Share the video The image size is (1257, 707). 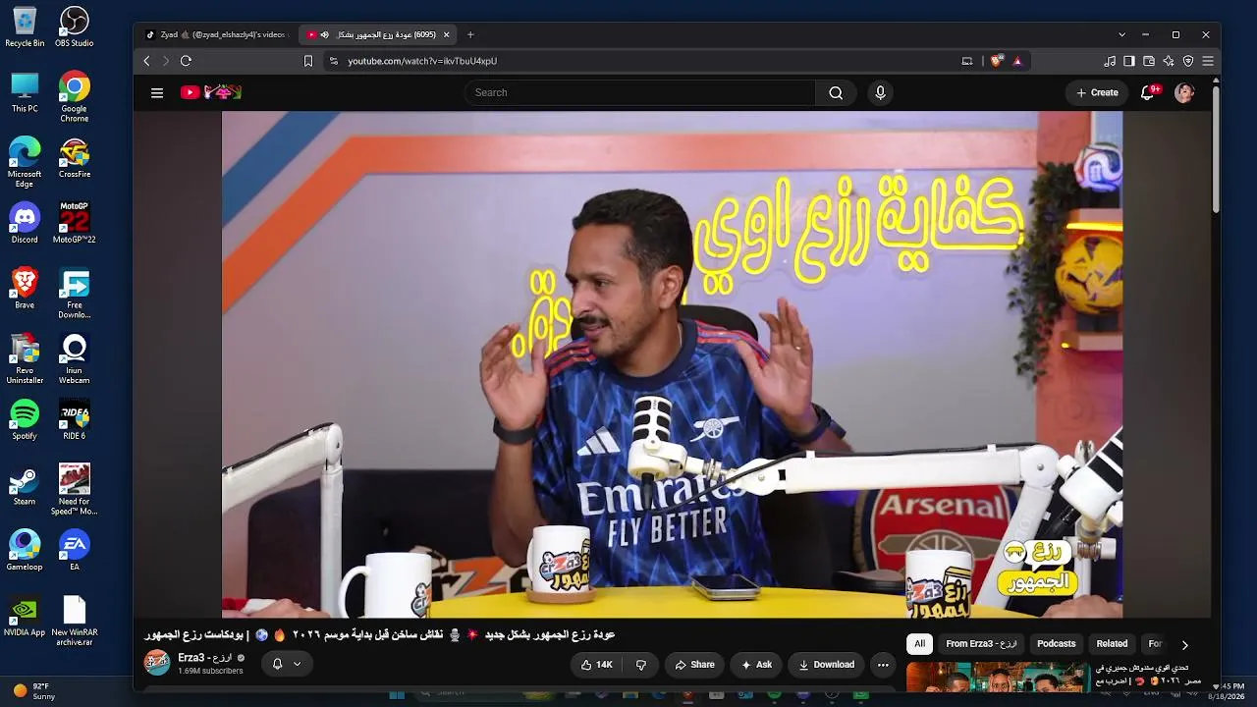tap(694, 665)
